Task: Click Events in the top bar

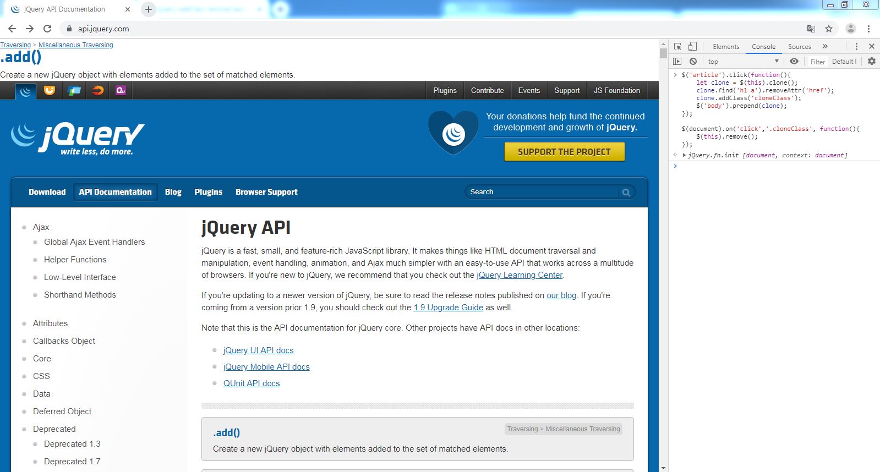Action: tap(529, 91)
